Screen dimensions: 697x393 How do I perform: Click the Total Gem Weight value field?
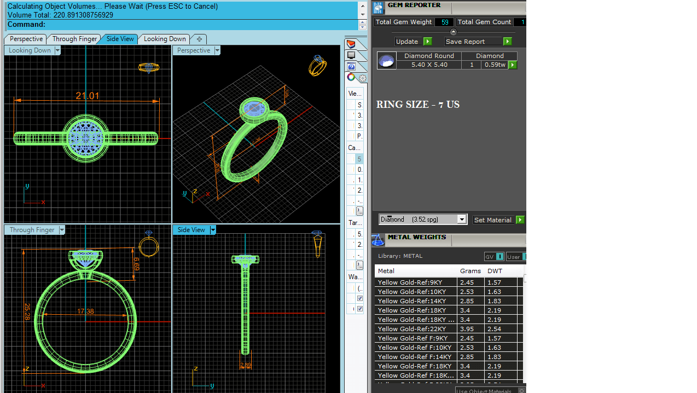pyautogui.click(x=444, y=22)
